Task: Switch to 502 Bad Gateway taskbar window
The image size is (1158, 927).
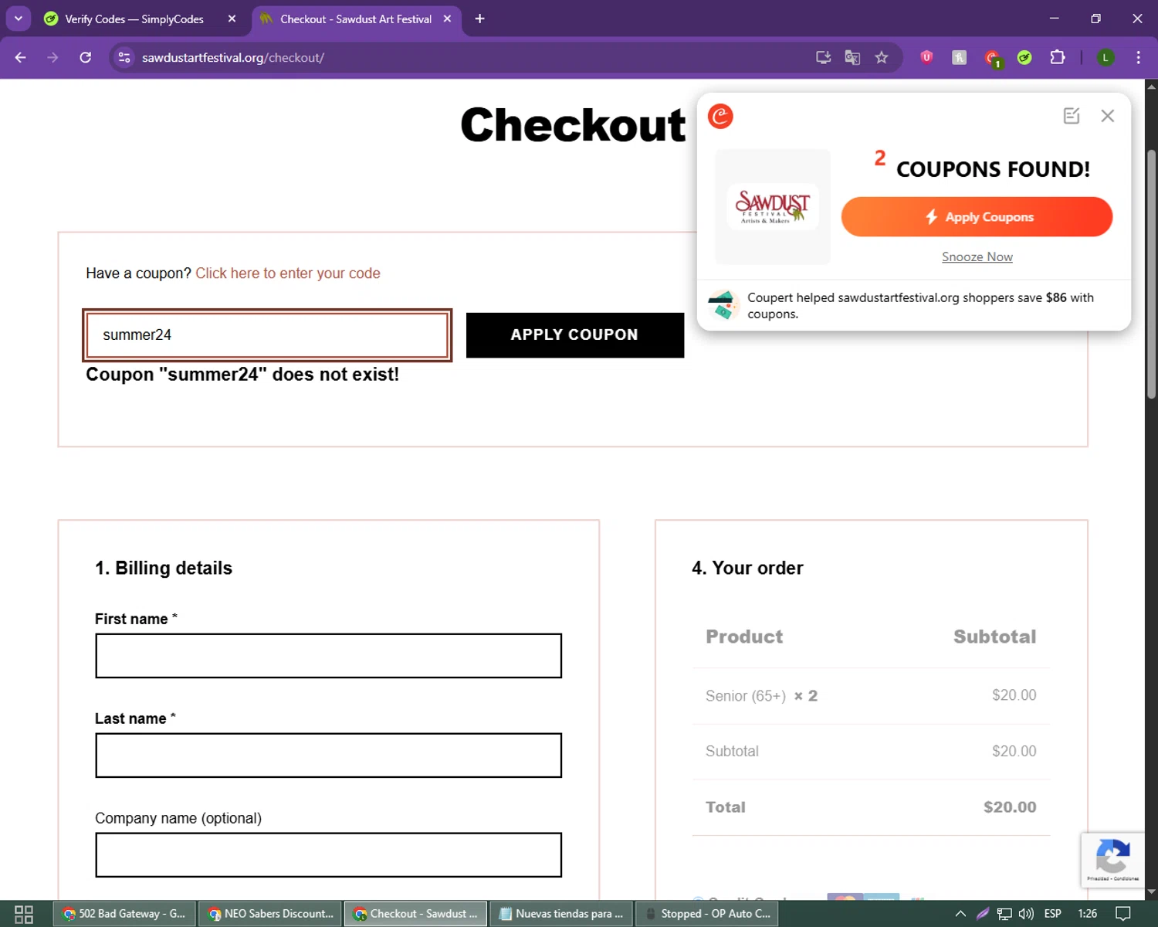Action: point(124,914)
